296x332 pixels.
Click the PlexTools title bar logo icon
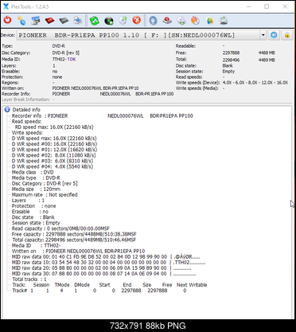[6, 6]
